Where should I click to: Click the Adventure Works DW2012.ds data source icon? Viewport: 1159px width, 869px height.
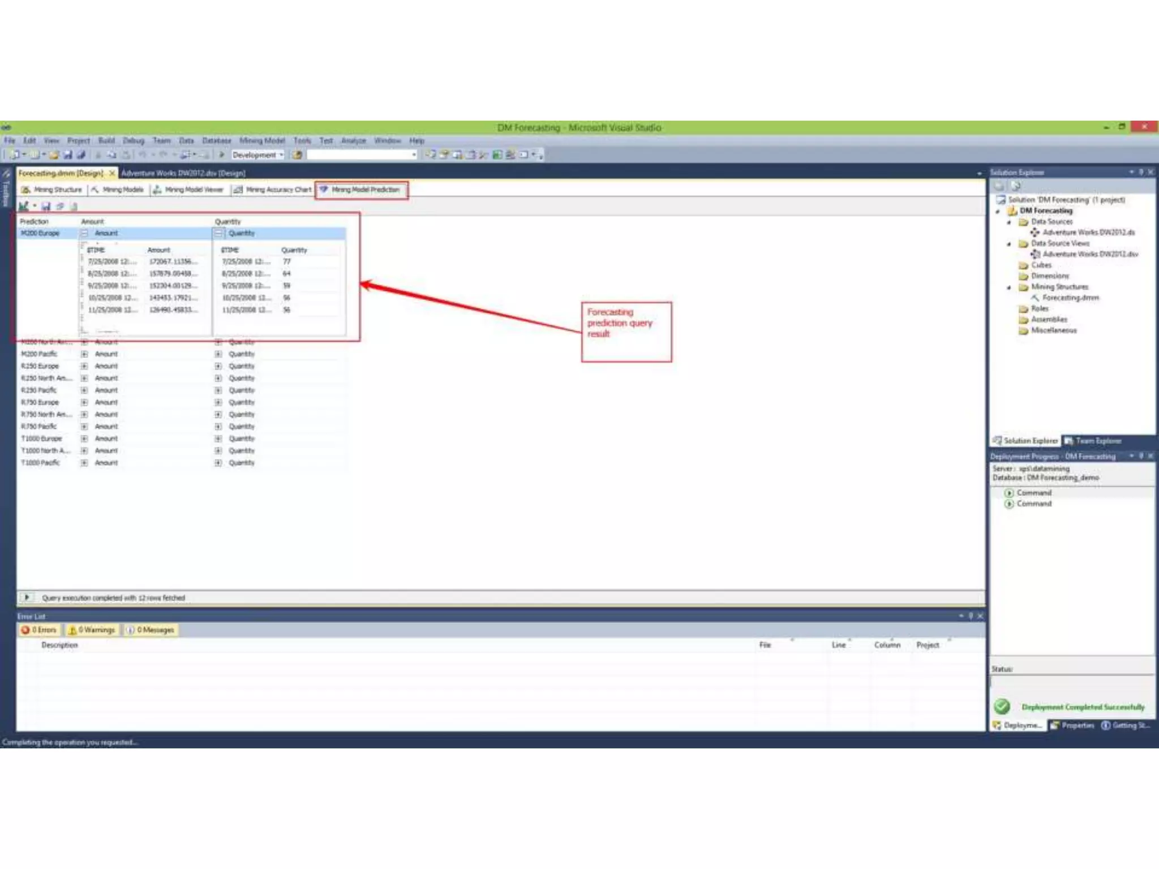pyautogui.click(x=1034, y=233)
